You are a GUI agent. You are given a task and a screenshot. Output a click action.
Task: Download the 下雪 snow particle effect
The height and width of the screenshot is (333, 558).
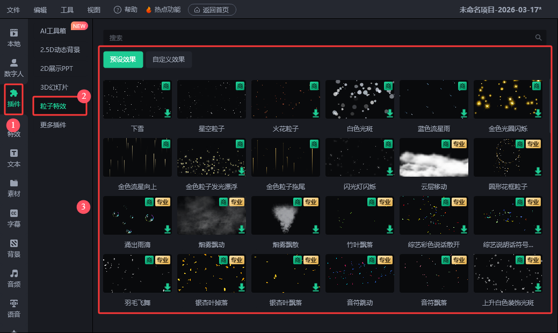tap(168, 113)
